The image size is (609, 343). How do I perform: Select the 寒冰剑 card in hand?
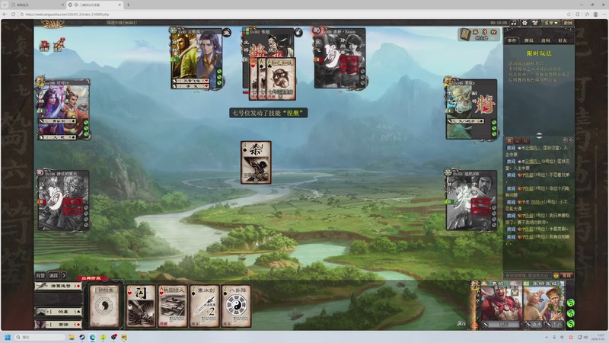[x=204, y=306]
